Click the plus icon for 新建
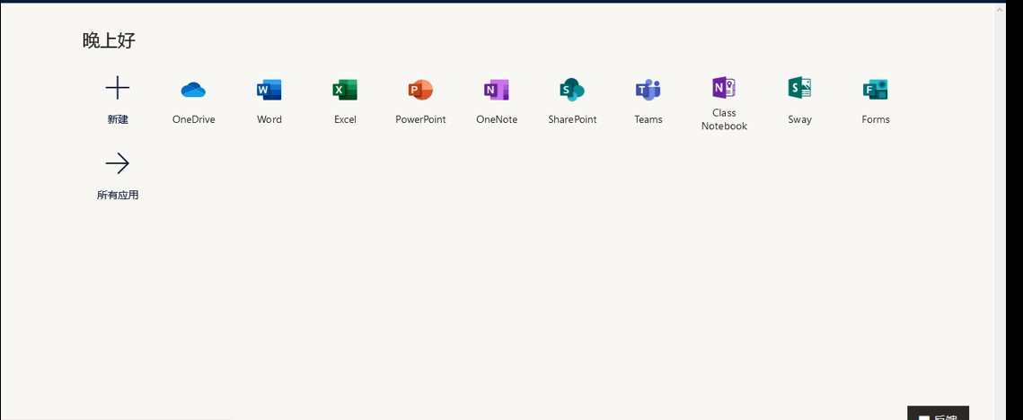The image size is (1023, 420). (118, 88)
